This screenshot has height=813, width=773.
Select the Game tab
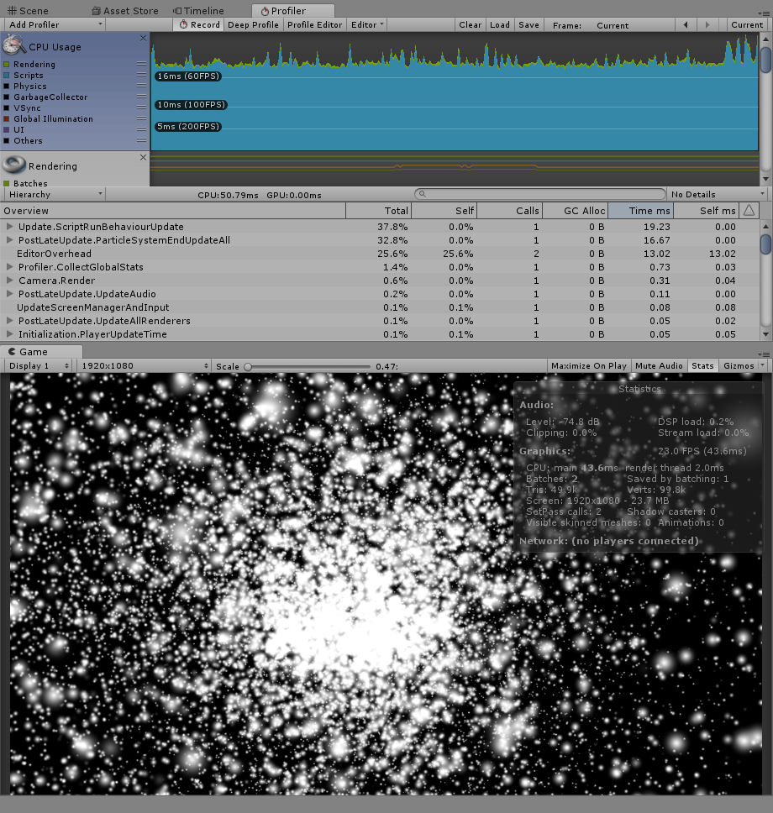pyautogui.click(x=40, y=352)
